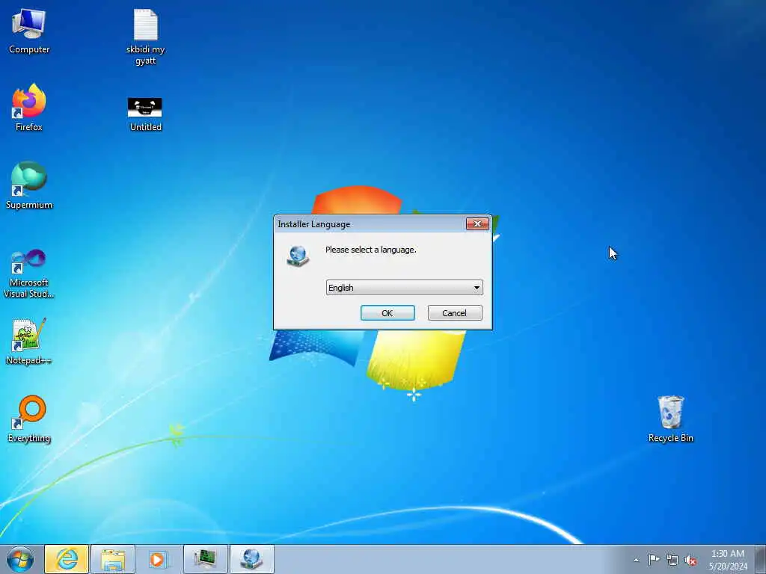Close the Installer Language dialog
This screenshot has height=574, width=766.
pyautogui.click(x=477, y=223)
